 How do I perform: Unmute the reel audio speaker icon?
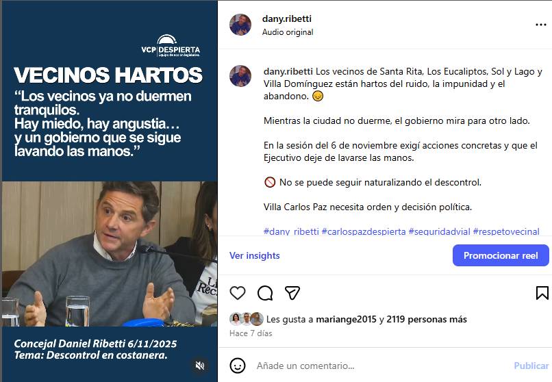coord(200,366)
